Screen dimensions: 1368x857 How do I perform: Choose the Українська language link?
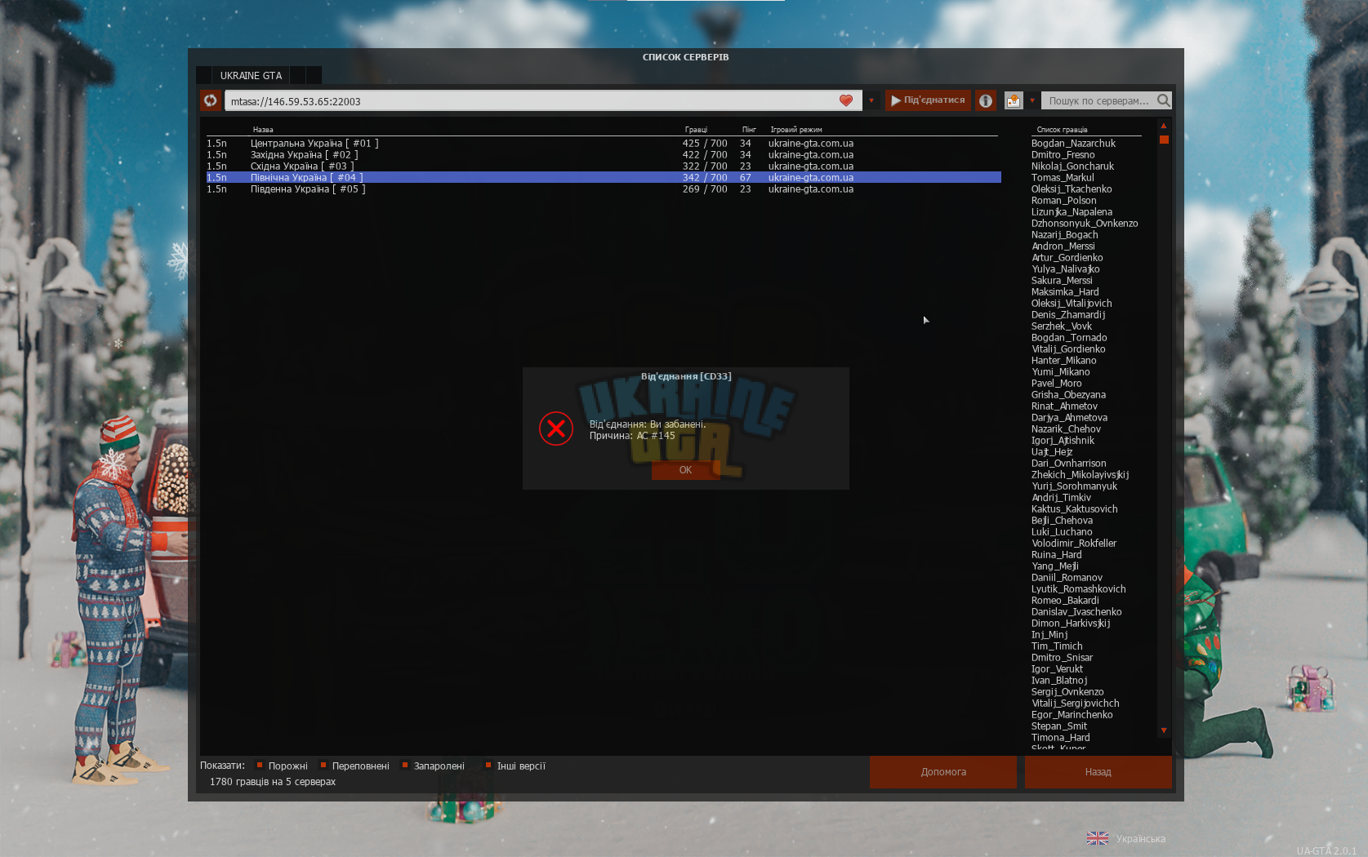(1141, 839)
